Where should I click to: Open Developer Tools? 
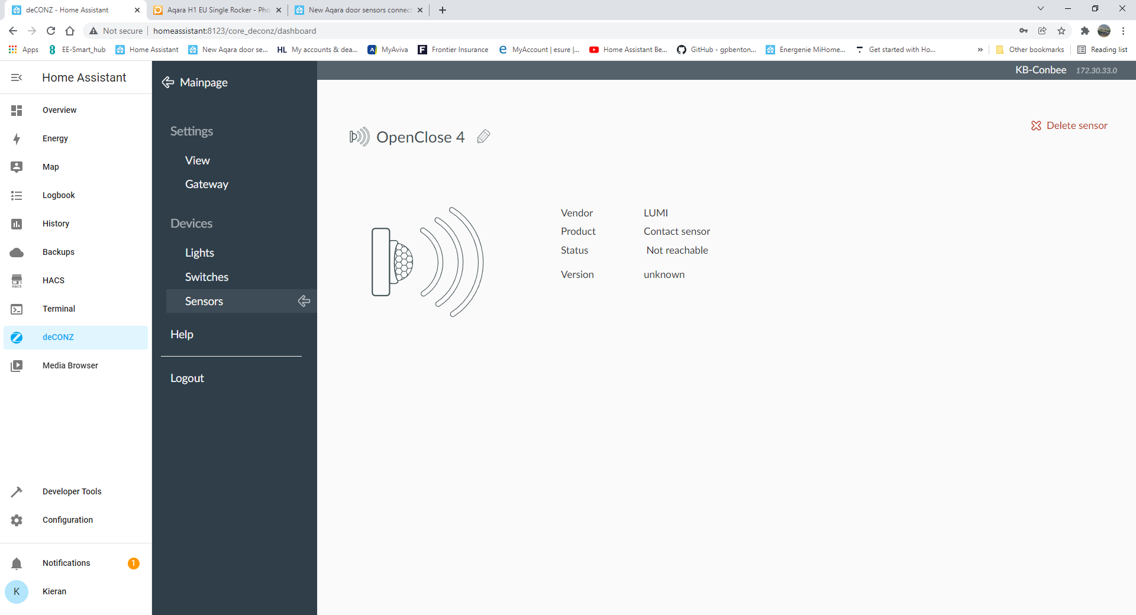tap(72, 491)
